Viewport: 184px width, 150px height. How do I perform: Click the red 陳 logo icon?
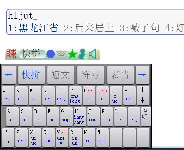[x=11, y=54]
